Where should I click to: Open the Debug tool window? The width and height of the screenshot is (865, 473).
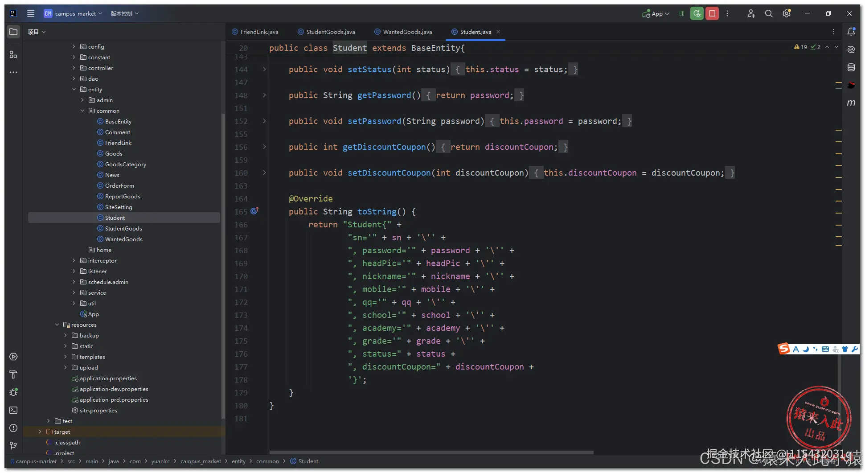click(13, 392)
